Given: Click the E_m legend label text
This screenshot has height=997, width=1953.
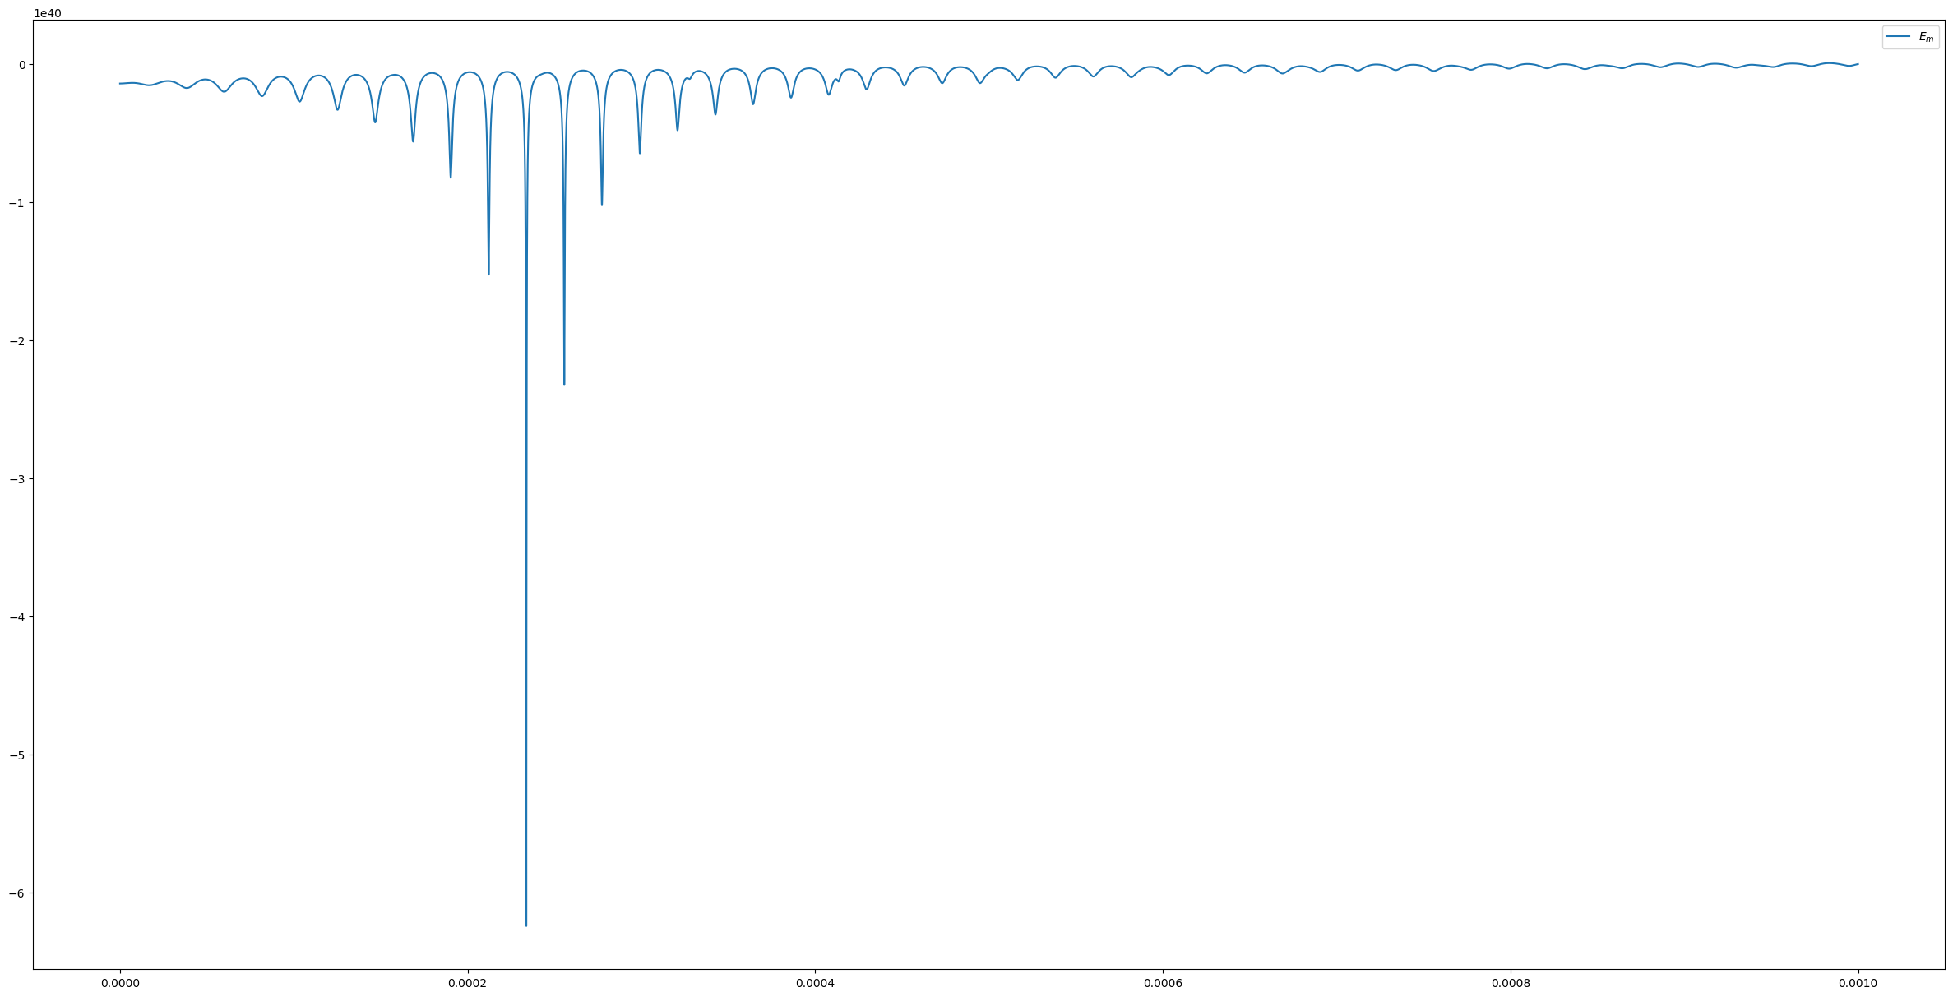Looking at the screenshot, I should pyautogui.click(x=1927, y=37).
